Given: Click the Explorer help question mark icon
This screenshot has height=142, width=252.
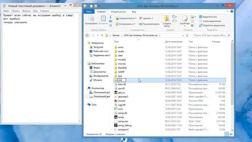Looking at the screenshot, I should [x=232, y=11].
